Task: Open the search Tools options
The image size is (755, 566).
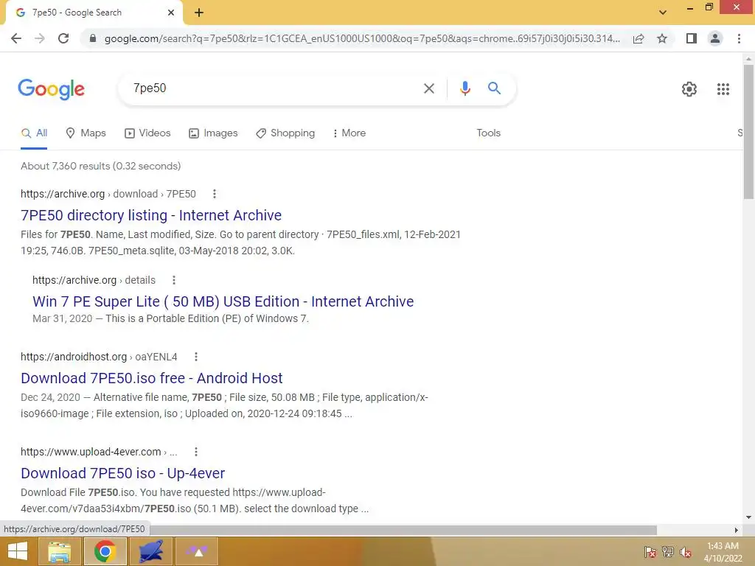Action: (488, 133)
